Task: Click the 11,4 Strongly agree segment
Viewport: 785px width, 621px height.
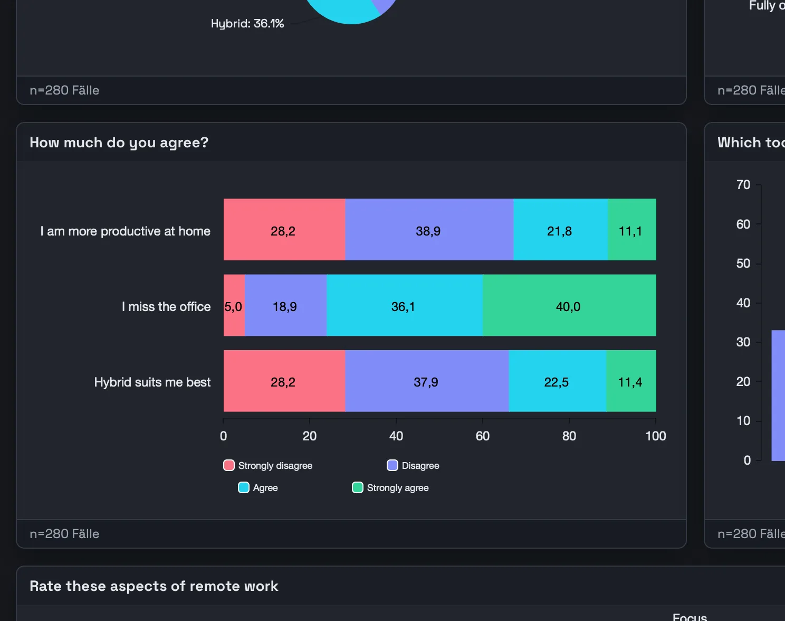Action: (x=631, y=381)
